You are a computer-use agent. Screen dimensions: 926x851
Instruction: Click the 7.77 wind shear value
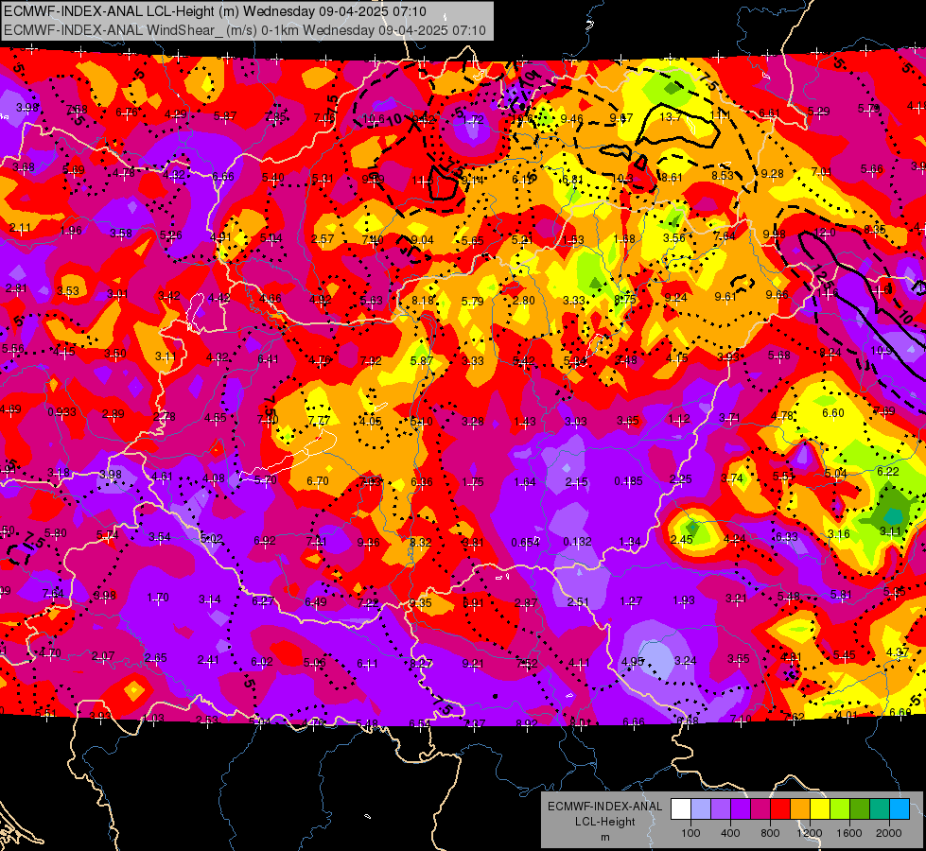319,420
